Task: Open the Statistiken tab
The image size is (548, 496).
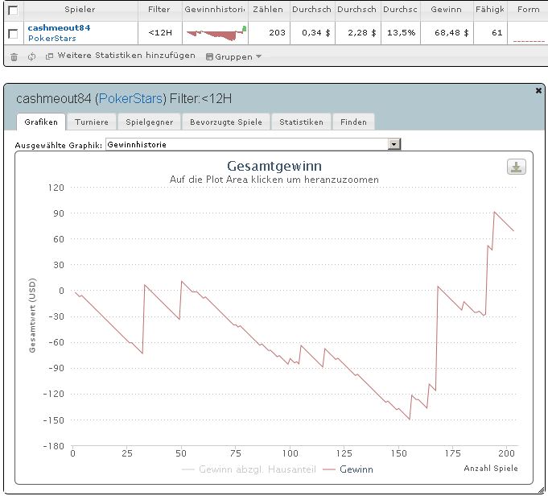Action: 301,122
